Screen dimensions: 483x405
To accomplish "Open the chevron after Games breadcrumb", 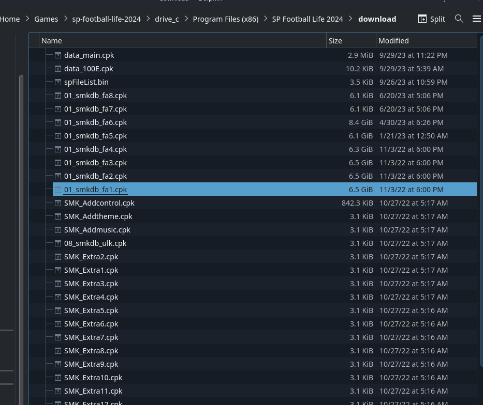I will pos(66,19).
